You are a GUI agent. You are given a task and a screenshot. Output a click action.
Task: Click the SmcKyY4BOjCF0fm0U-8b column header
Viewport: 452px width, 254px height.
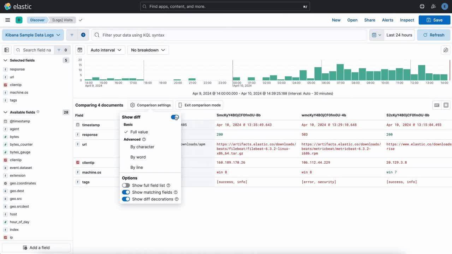239,115
